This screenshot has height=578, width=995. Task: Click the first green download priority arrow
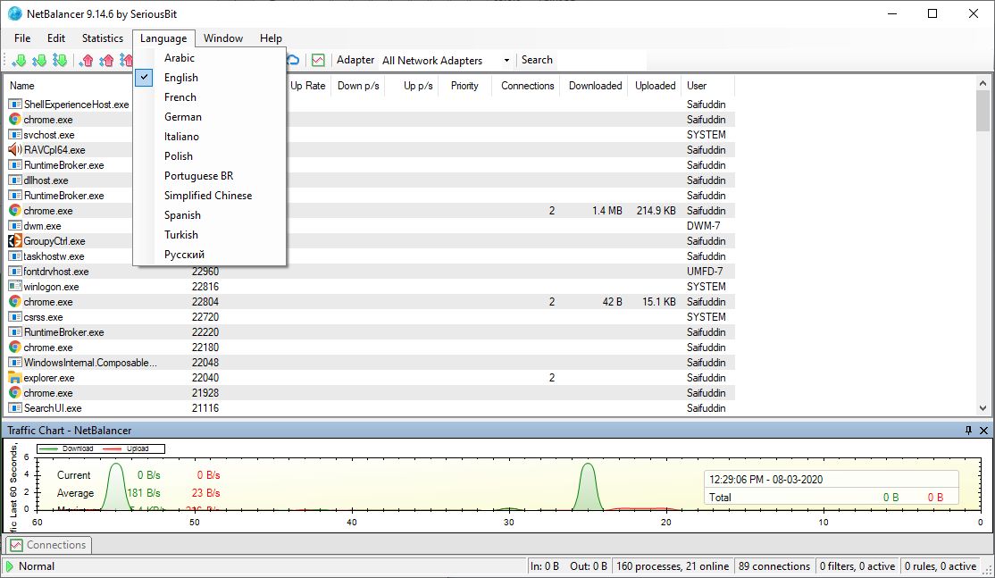[19, 60]
